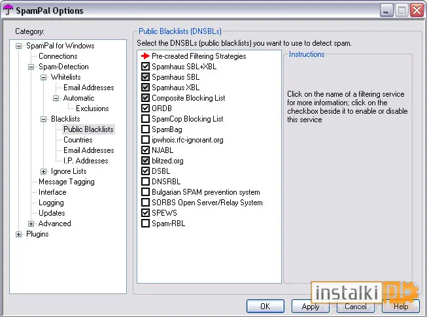Click the SpamPal umbrella title bar icon

coord(8,10)
